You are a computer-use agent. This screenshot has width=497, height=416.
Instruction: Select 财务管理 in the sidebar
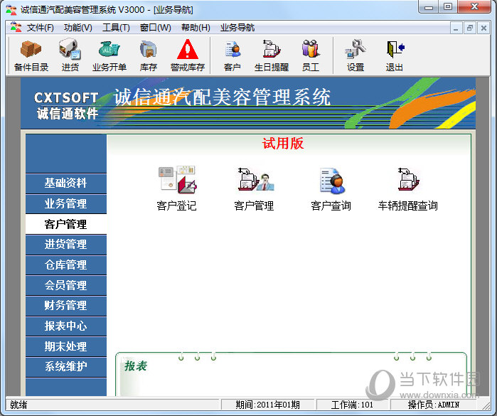(x=66, y=306)
